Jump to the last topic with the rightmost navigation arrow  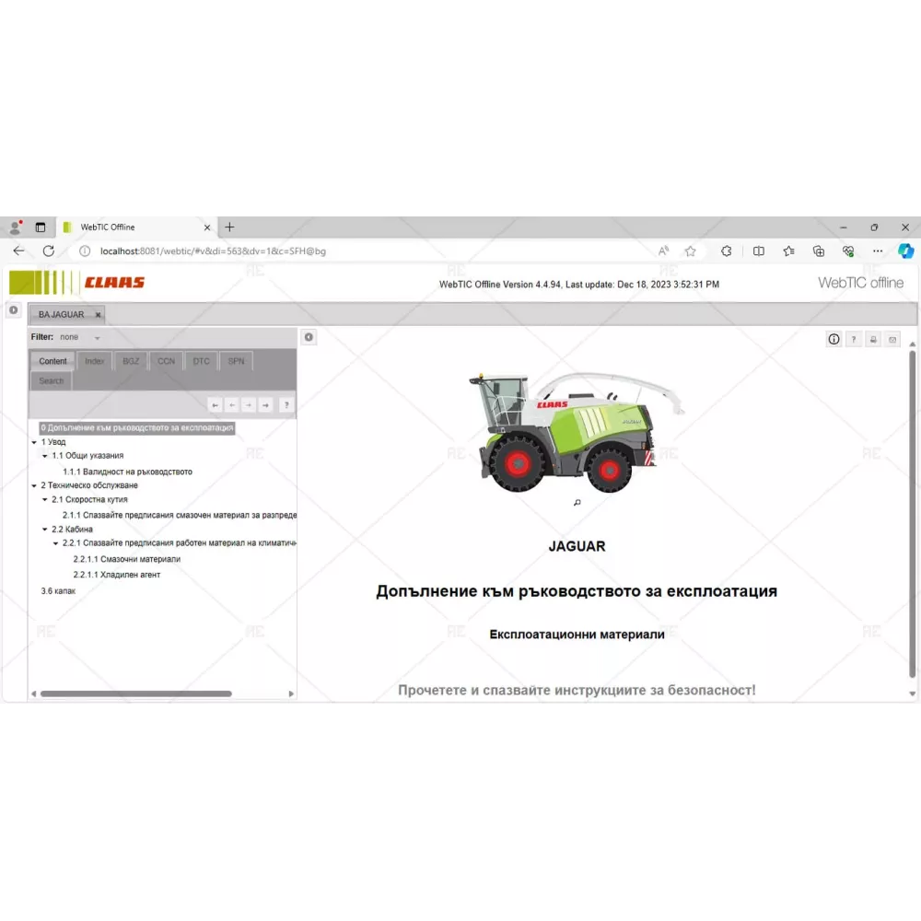265,404
